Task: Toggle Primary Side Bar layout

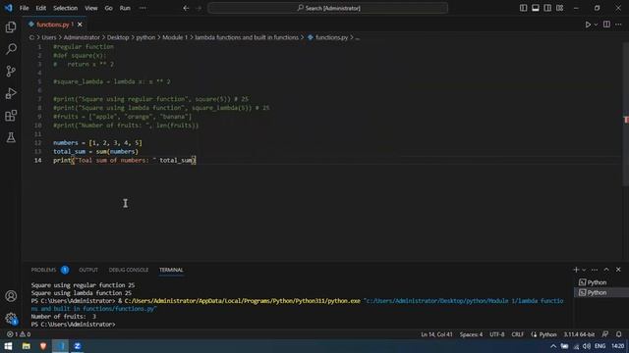Action: [523, 8]
